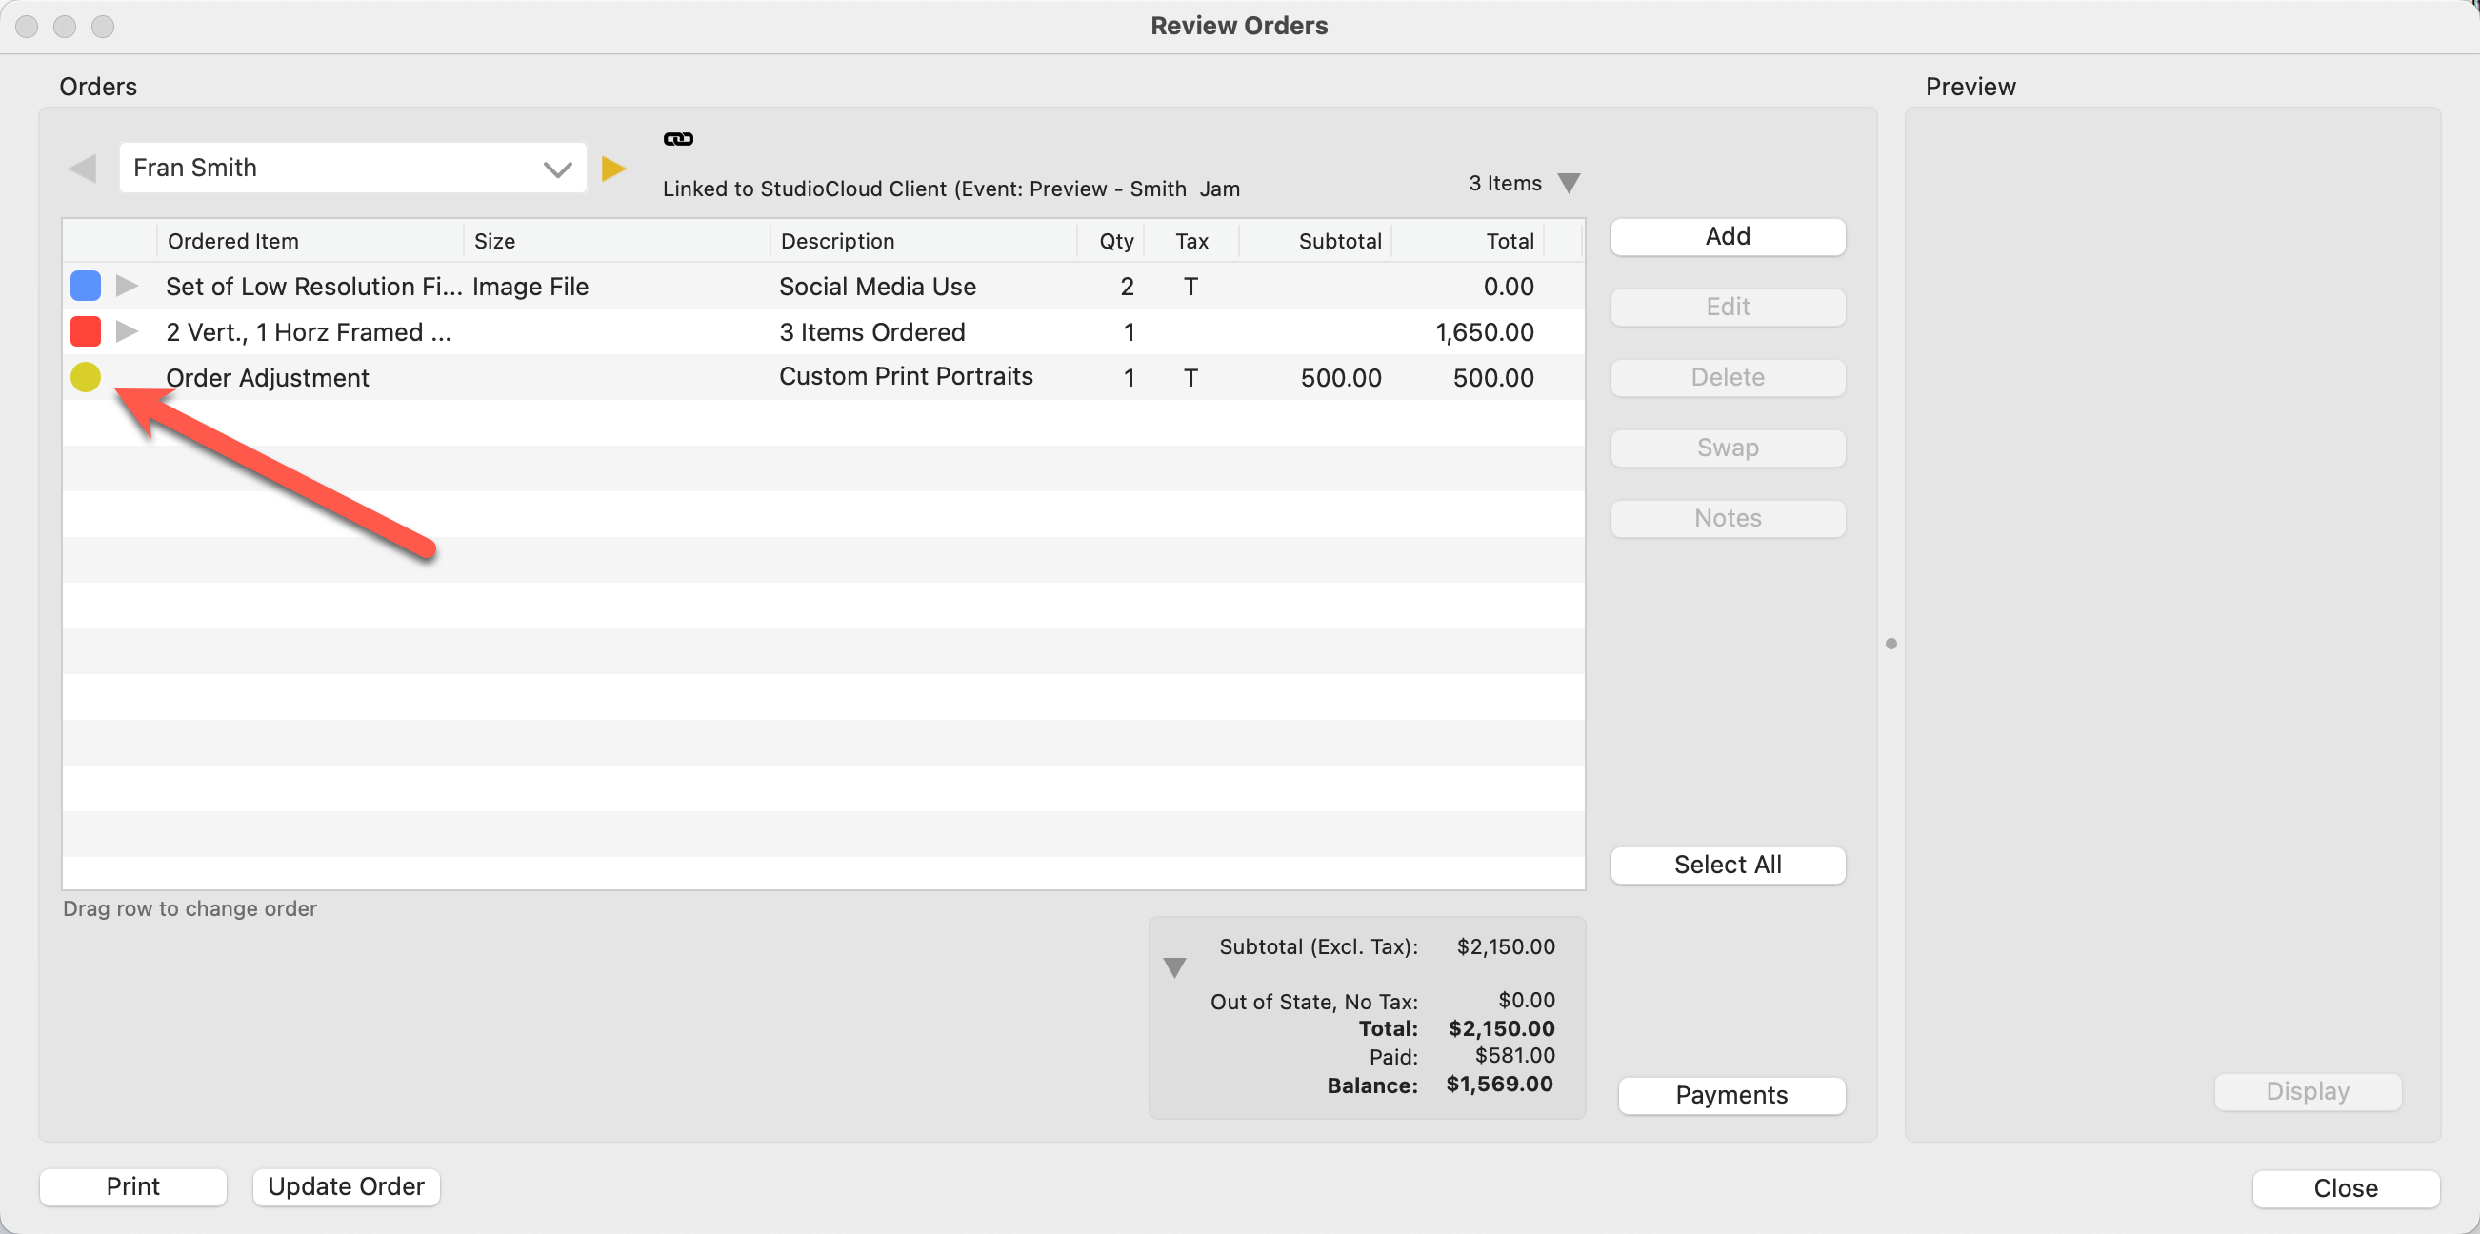Open Payments window
The width and height of the screenshot is (2480, 1234).
pyautogui.click(x=1730, y=1094)
